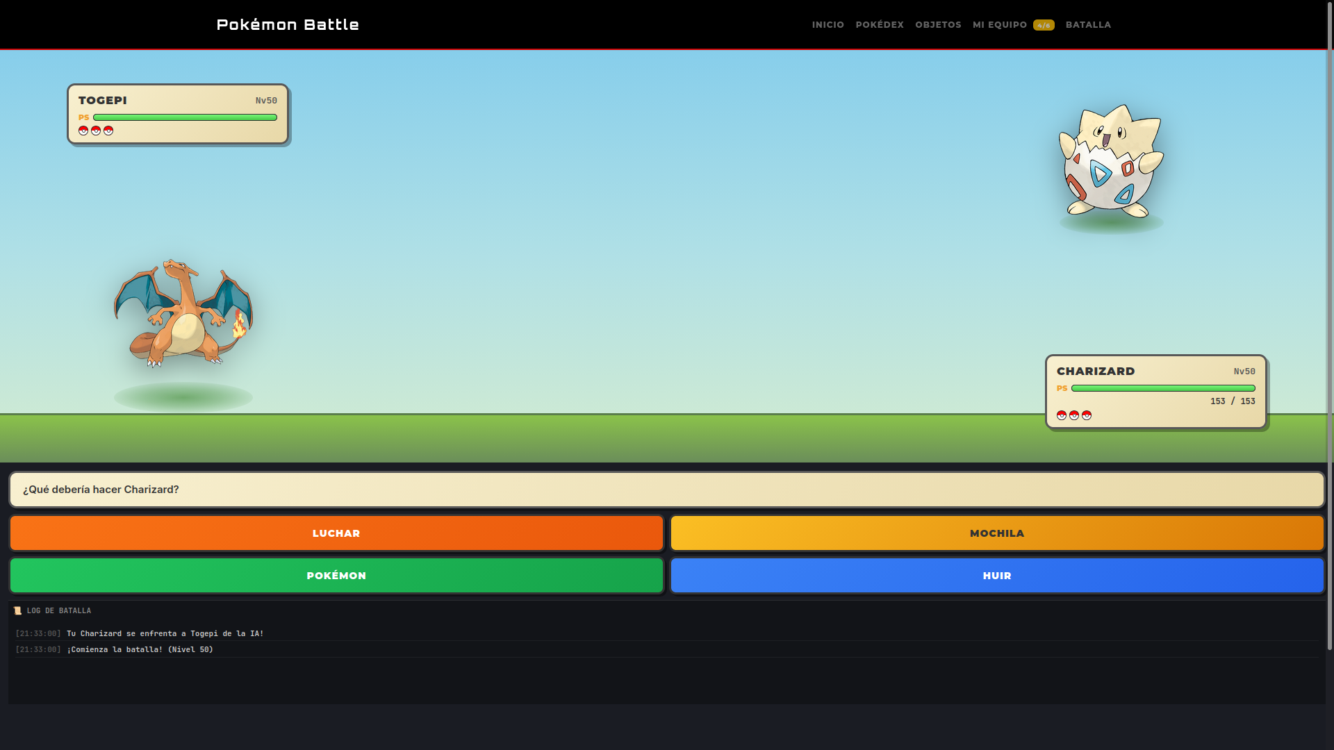Click the second Poké Ball in Charizard's panel
Viewport: 1334px width, 750px height.
1074,415
